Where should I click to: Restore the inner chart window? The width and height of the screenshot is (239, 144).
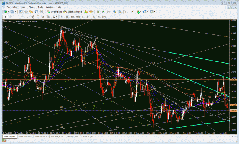point(232,7)
